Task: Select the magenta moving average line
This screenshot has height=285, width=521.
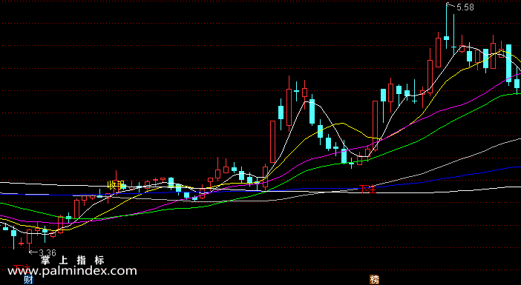Action: point(465,104)
